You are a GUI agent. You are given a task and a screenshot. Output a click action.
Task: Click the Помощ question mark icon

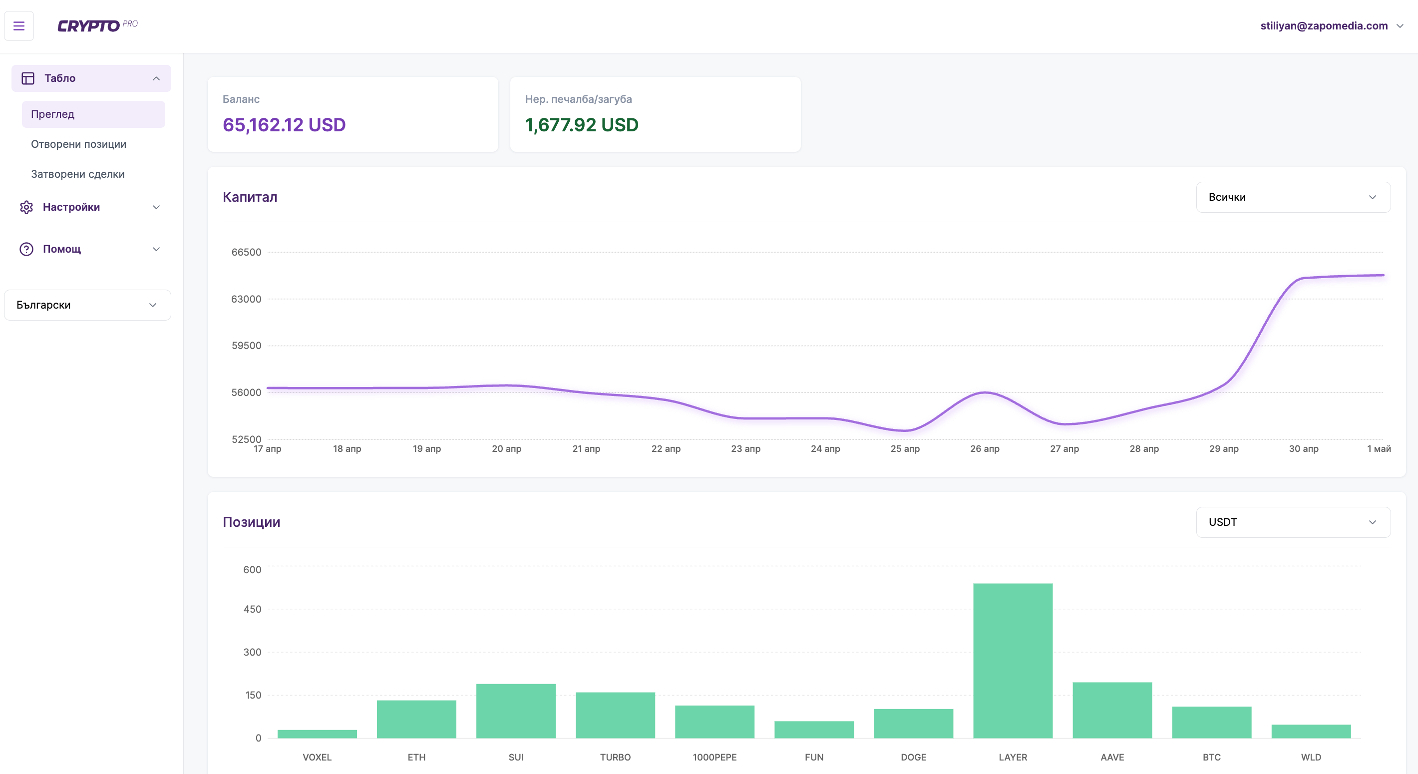click(x=26, y=249)
